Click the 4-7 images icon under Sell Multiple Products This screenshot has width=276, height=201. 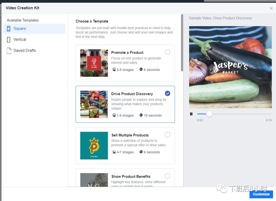click(114, 152)
